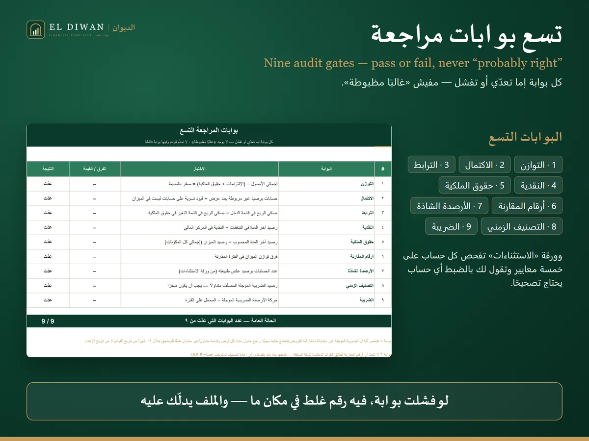Click the El Diwan logo icon
This screenshot has height=441, width=589.
(36, 29)
